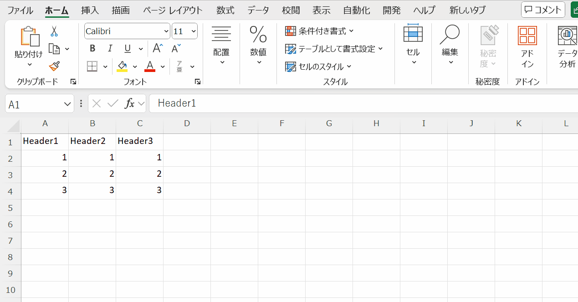This screenshot has width=578, height=302.
Task: Switch to the データ tab
Action: (x=258, y=10)
